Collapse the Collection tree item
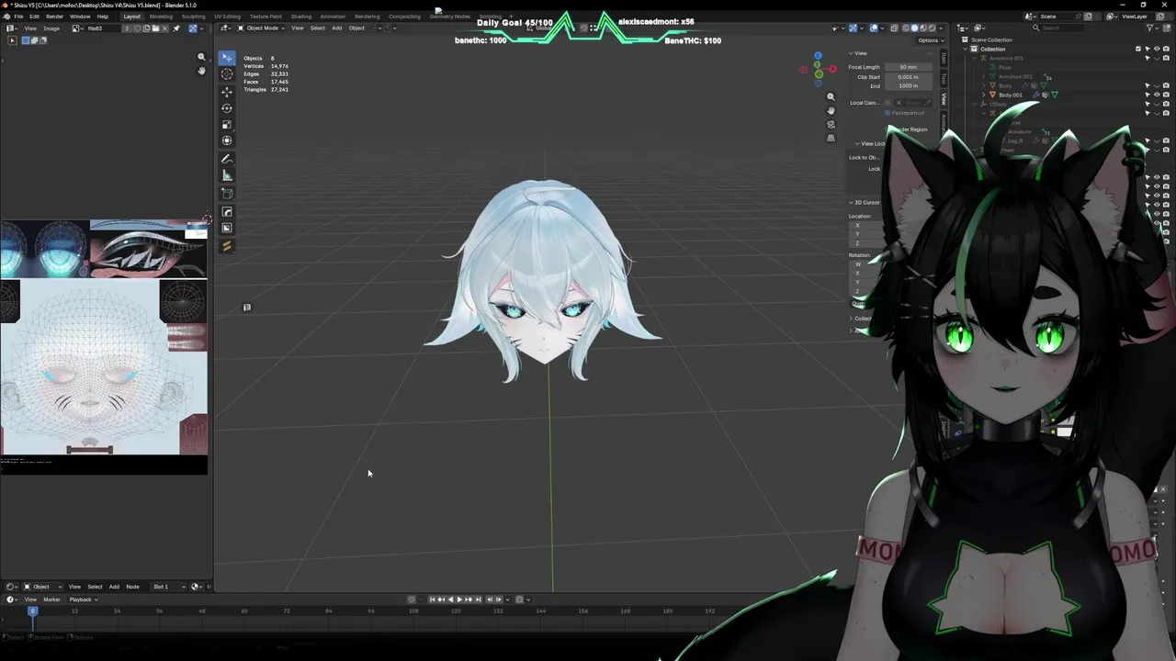1176x661 pixels. pos(966,49)
